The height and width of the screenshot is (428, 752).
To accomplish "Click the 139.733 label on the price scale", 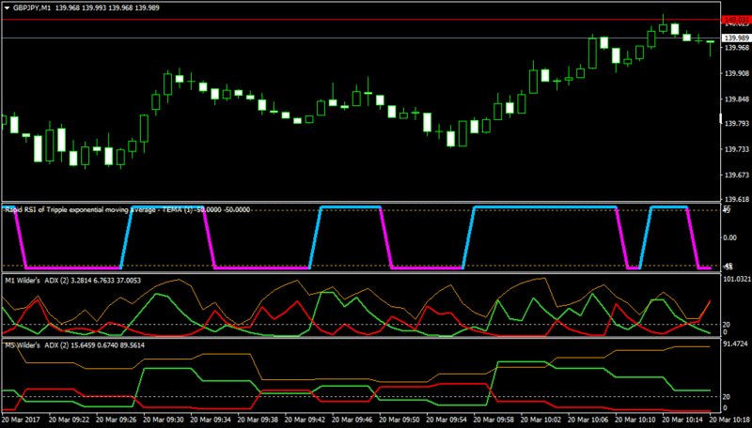I will click(x=737, y=149).
